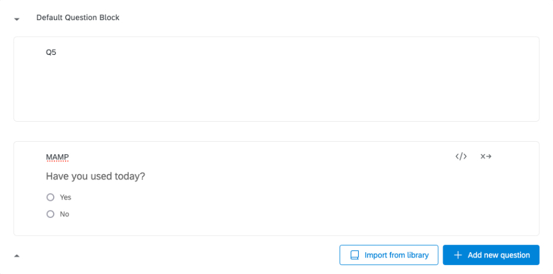Viewport: 553px width, 274px height.
Task: Click the "Have you used today?" question text
Action: tap(96, 177)
